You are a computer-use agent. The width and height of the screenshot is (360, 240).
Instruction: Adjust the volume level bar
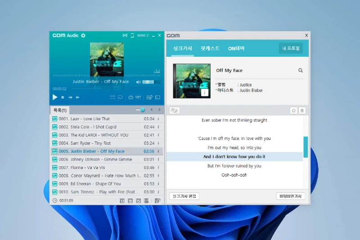point(151,82)
